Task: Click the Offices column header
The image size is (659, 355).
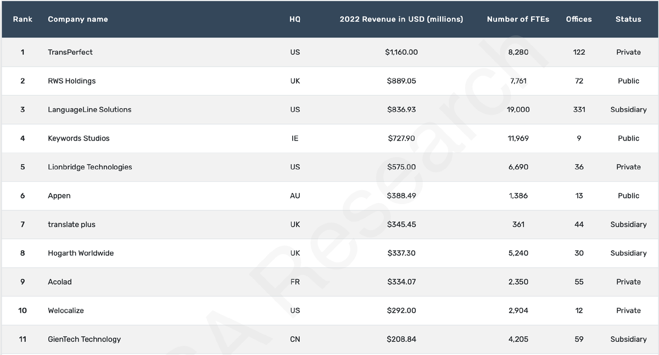Action: [x=579, y=19]
